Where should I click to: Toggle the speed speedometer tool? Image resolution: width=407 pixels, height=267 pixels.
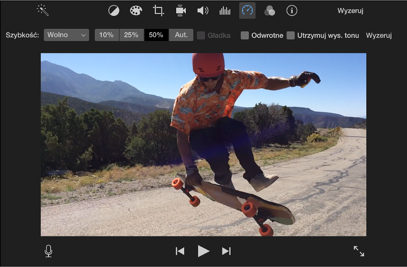(247, 11)
